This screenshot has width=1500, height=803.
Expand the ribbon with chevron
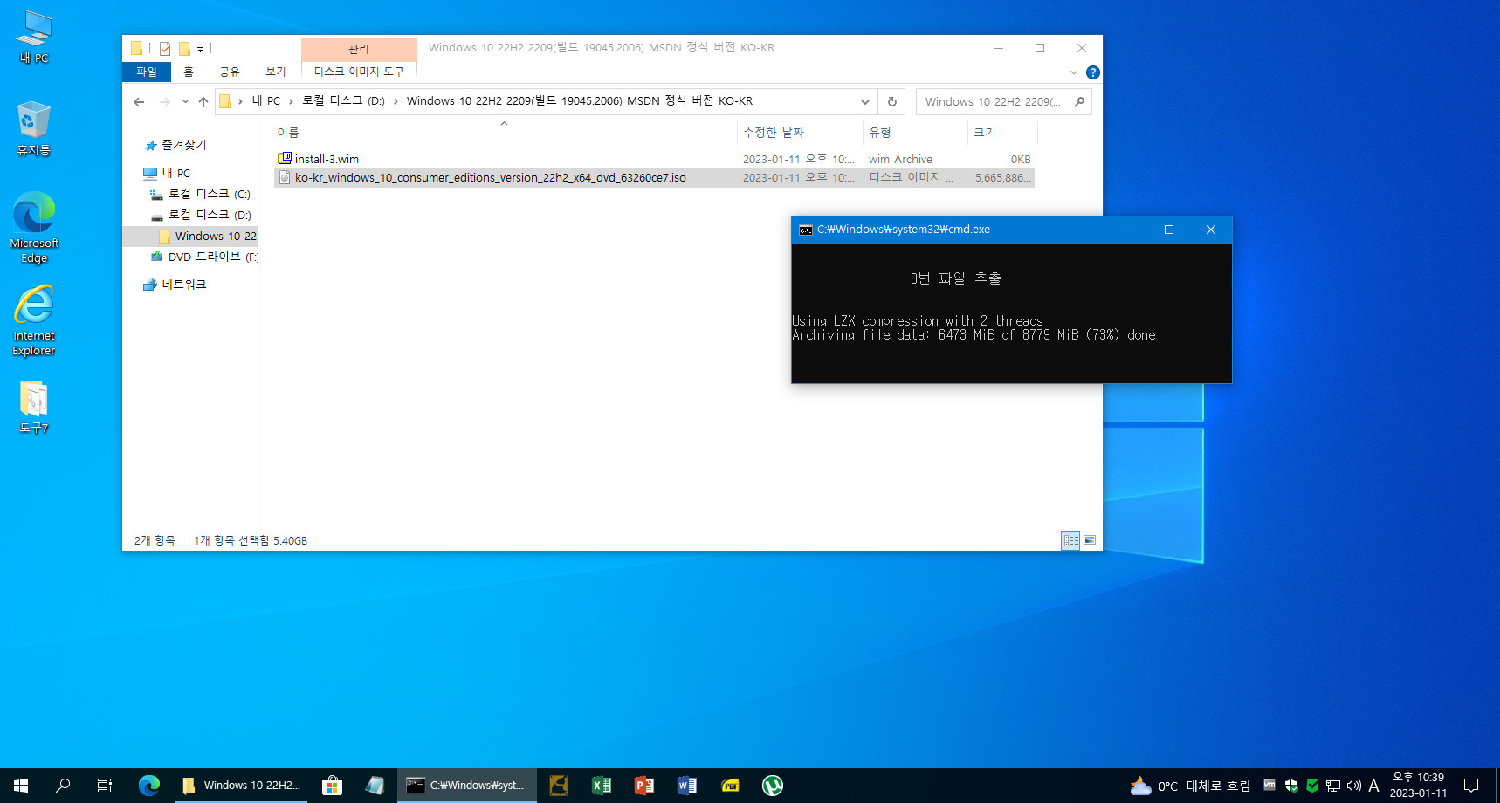[x=1074, y=72]
